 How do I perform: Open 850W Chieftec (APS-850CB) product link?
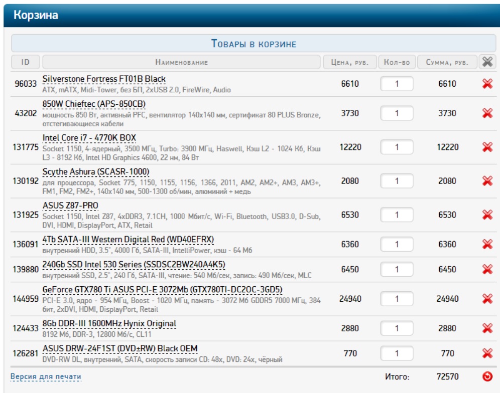click(94, 104)
